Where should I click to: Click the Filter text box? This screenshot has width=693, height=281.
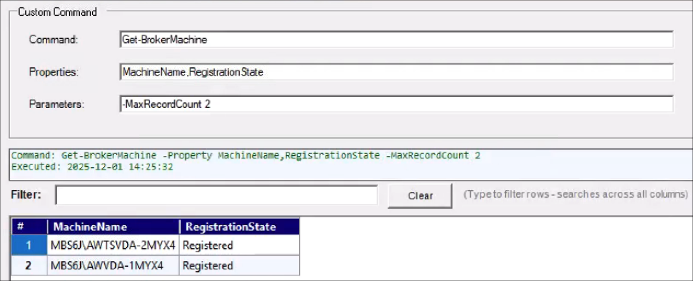click(216, 195)
